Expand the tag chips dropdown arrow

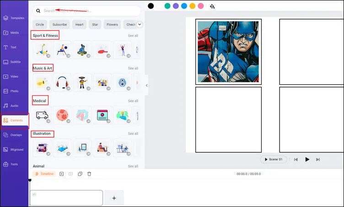(140, 25)
